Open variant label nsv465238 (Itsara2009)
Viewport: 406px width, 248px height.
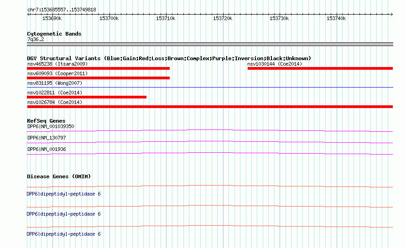pos(57,64)
